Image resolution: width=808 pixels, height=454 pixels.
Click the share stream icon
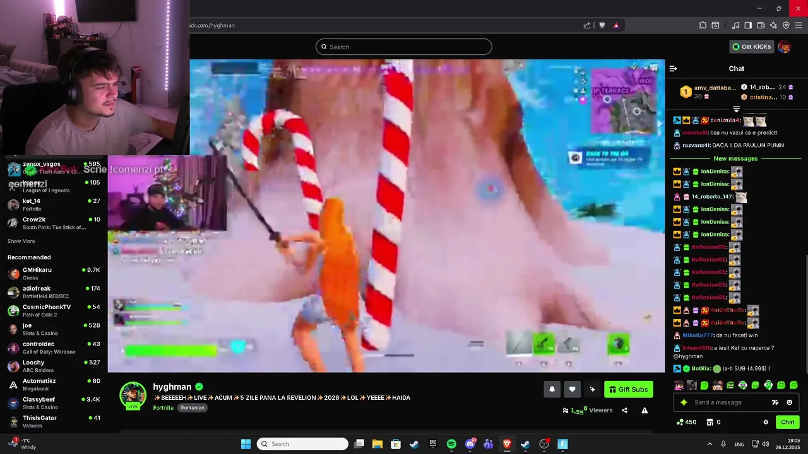tap(624, 410)
